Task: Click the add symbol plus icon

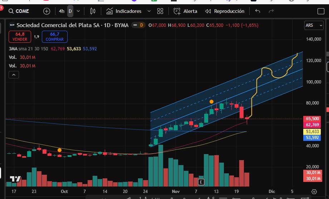Action: click(46, 11)
